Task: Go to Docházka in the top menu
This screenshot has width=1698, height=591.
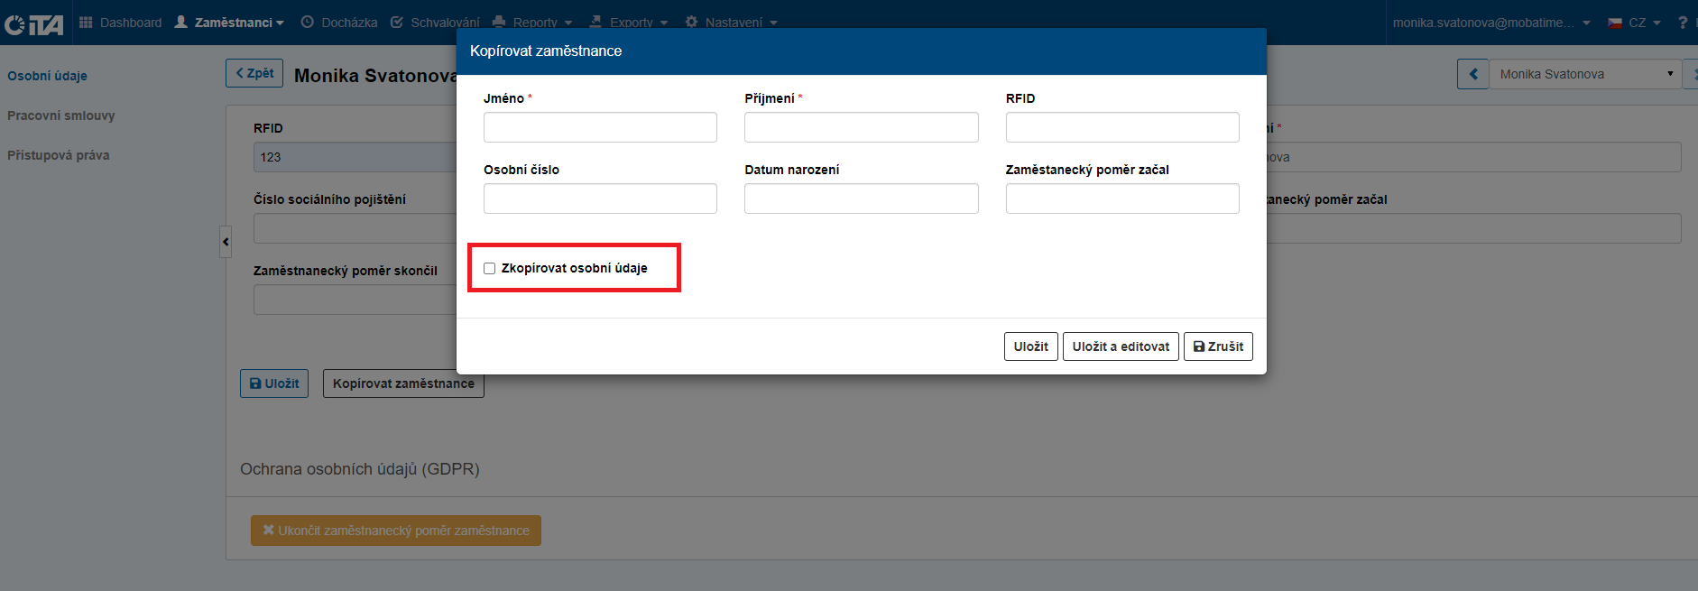Action: (x=339, y=23)
